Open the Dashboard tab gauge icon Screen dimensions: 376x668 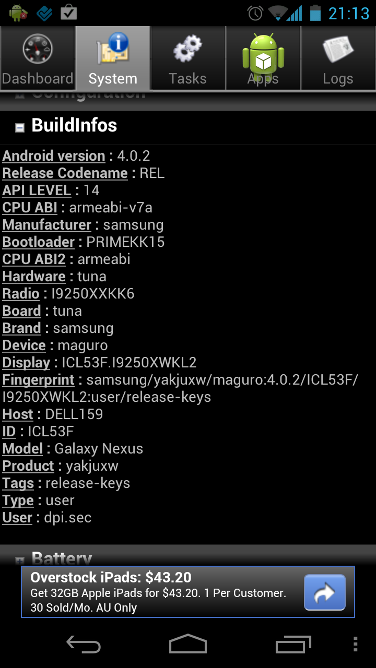(x=38, y=49)
